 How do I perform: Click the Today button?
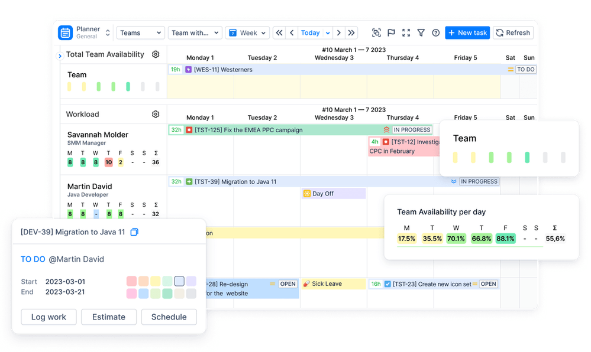pos(310,32)
